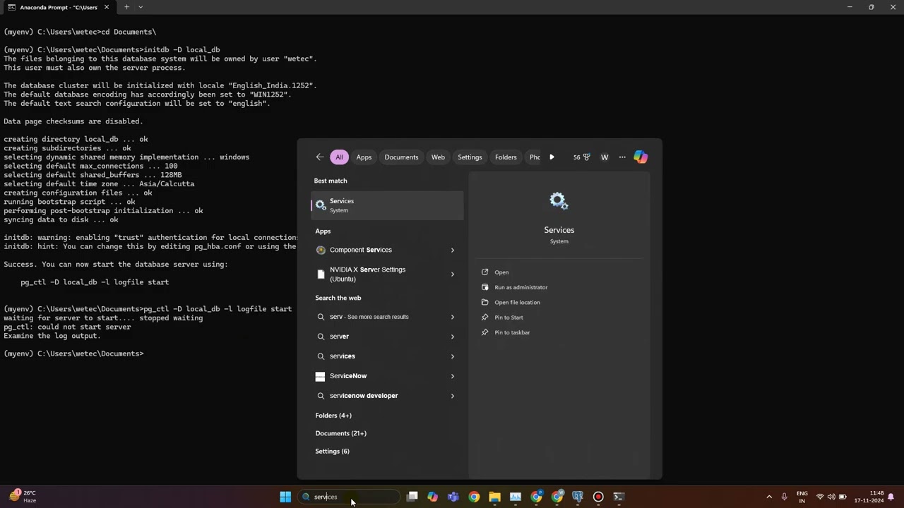This screenshot has width=904, height=508.
Task: Show Settings (6) results
Action: 332,452
